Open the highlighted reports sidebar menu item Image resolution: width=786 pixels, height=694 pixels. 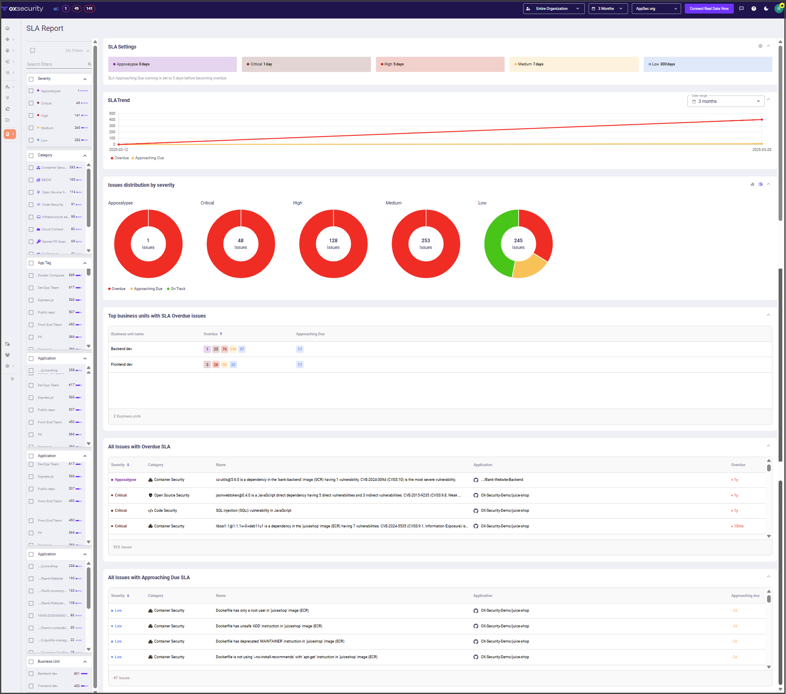pyautogui.click(x=9, y=134)
